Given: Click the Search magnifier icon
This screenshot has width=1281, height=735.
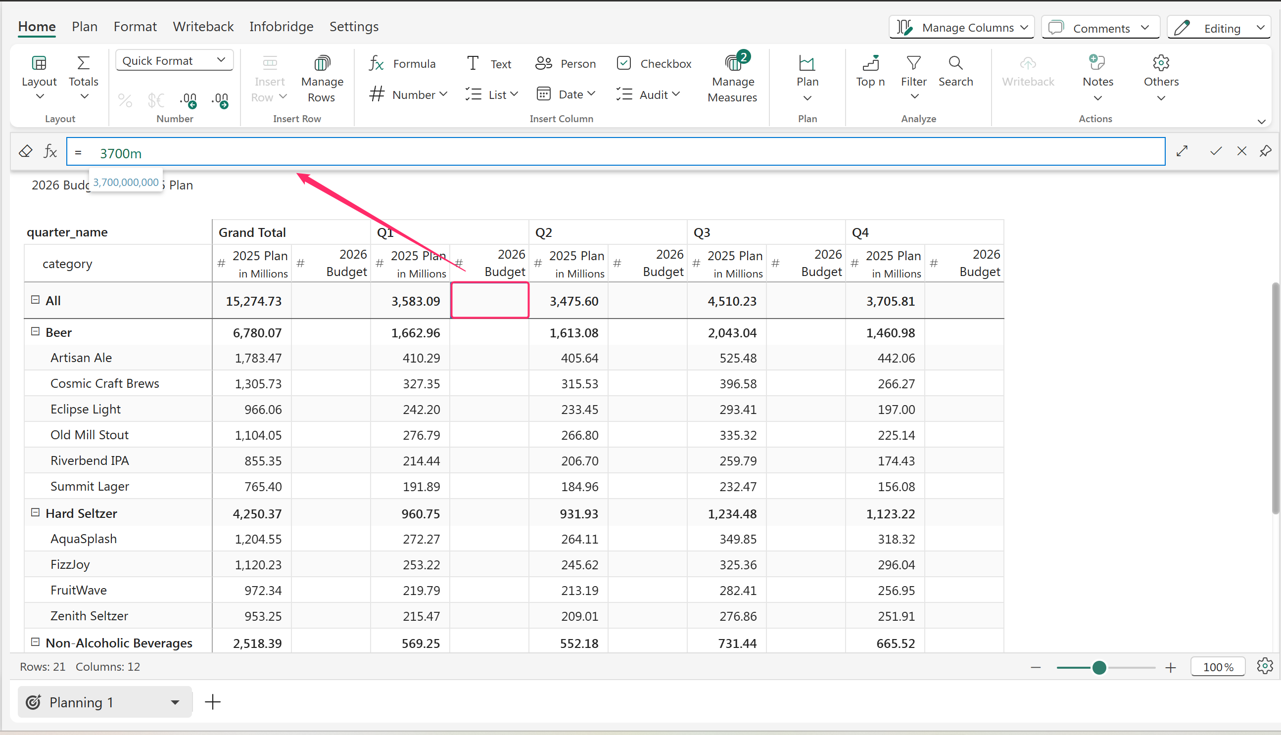Looking at the screenshot, I should point(955,64).
